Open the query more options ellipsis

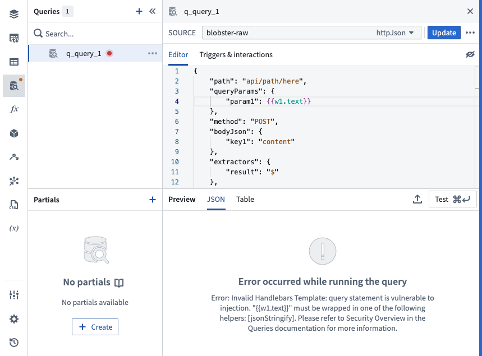pos(470,33)
